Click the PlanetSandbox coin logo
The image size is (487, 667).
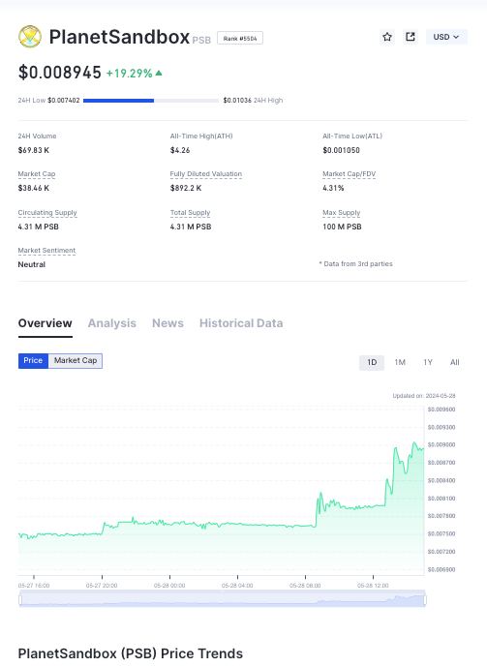click(30, 37)
